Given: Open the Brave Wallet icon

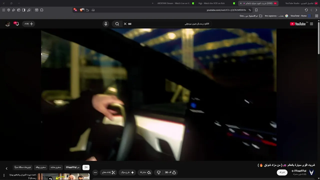Looking at the screenshot, I should click(x=18, y=10).
